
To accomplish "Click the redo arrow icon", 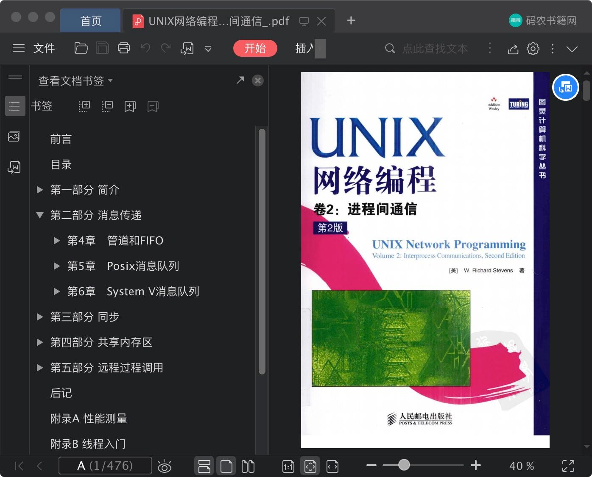I will click(166, 48).
